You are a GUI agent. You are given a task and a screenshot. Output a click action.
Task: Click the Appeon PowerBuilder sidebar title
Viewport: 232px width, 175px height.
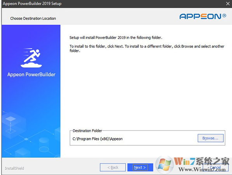(31, 74)
